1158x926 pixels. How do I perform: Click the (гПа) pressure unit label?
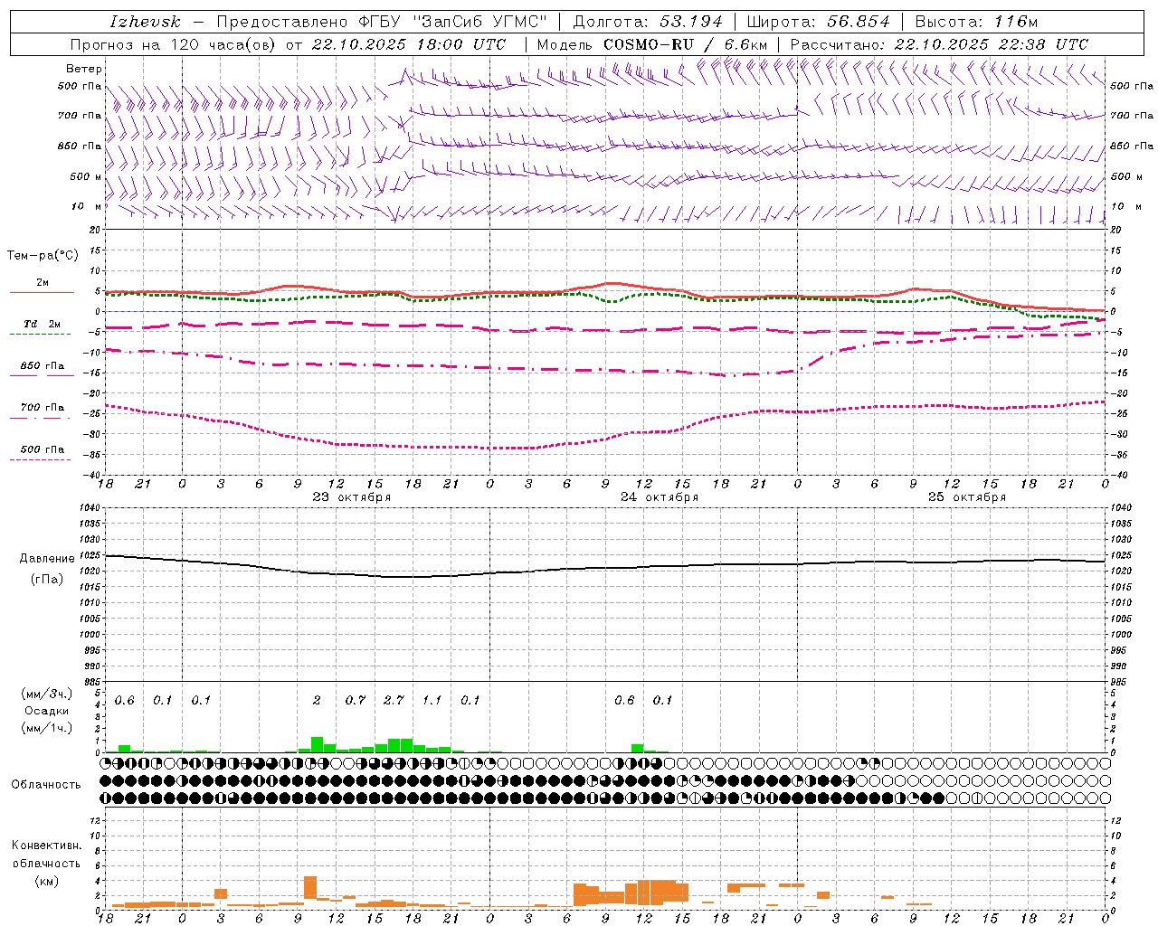47,580
